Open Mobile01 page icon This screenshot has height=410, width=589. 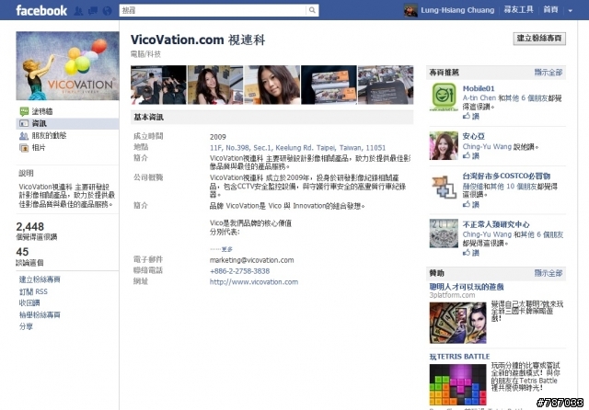point(444,97)
